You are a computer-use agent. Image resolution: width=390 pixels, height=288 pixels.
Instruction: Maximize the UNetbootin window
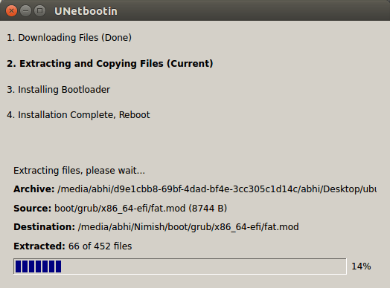click(39, 11)
